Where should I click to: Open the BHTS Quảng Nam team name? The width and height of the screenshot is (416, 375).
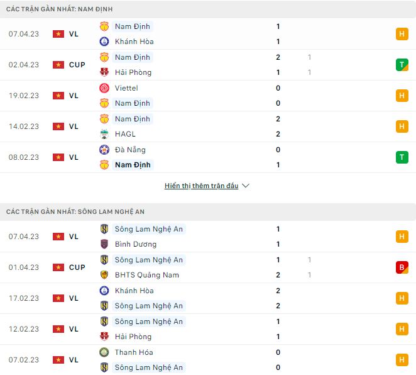point(146,275)
